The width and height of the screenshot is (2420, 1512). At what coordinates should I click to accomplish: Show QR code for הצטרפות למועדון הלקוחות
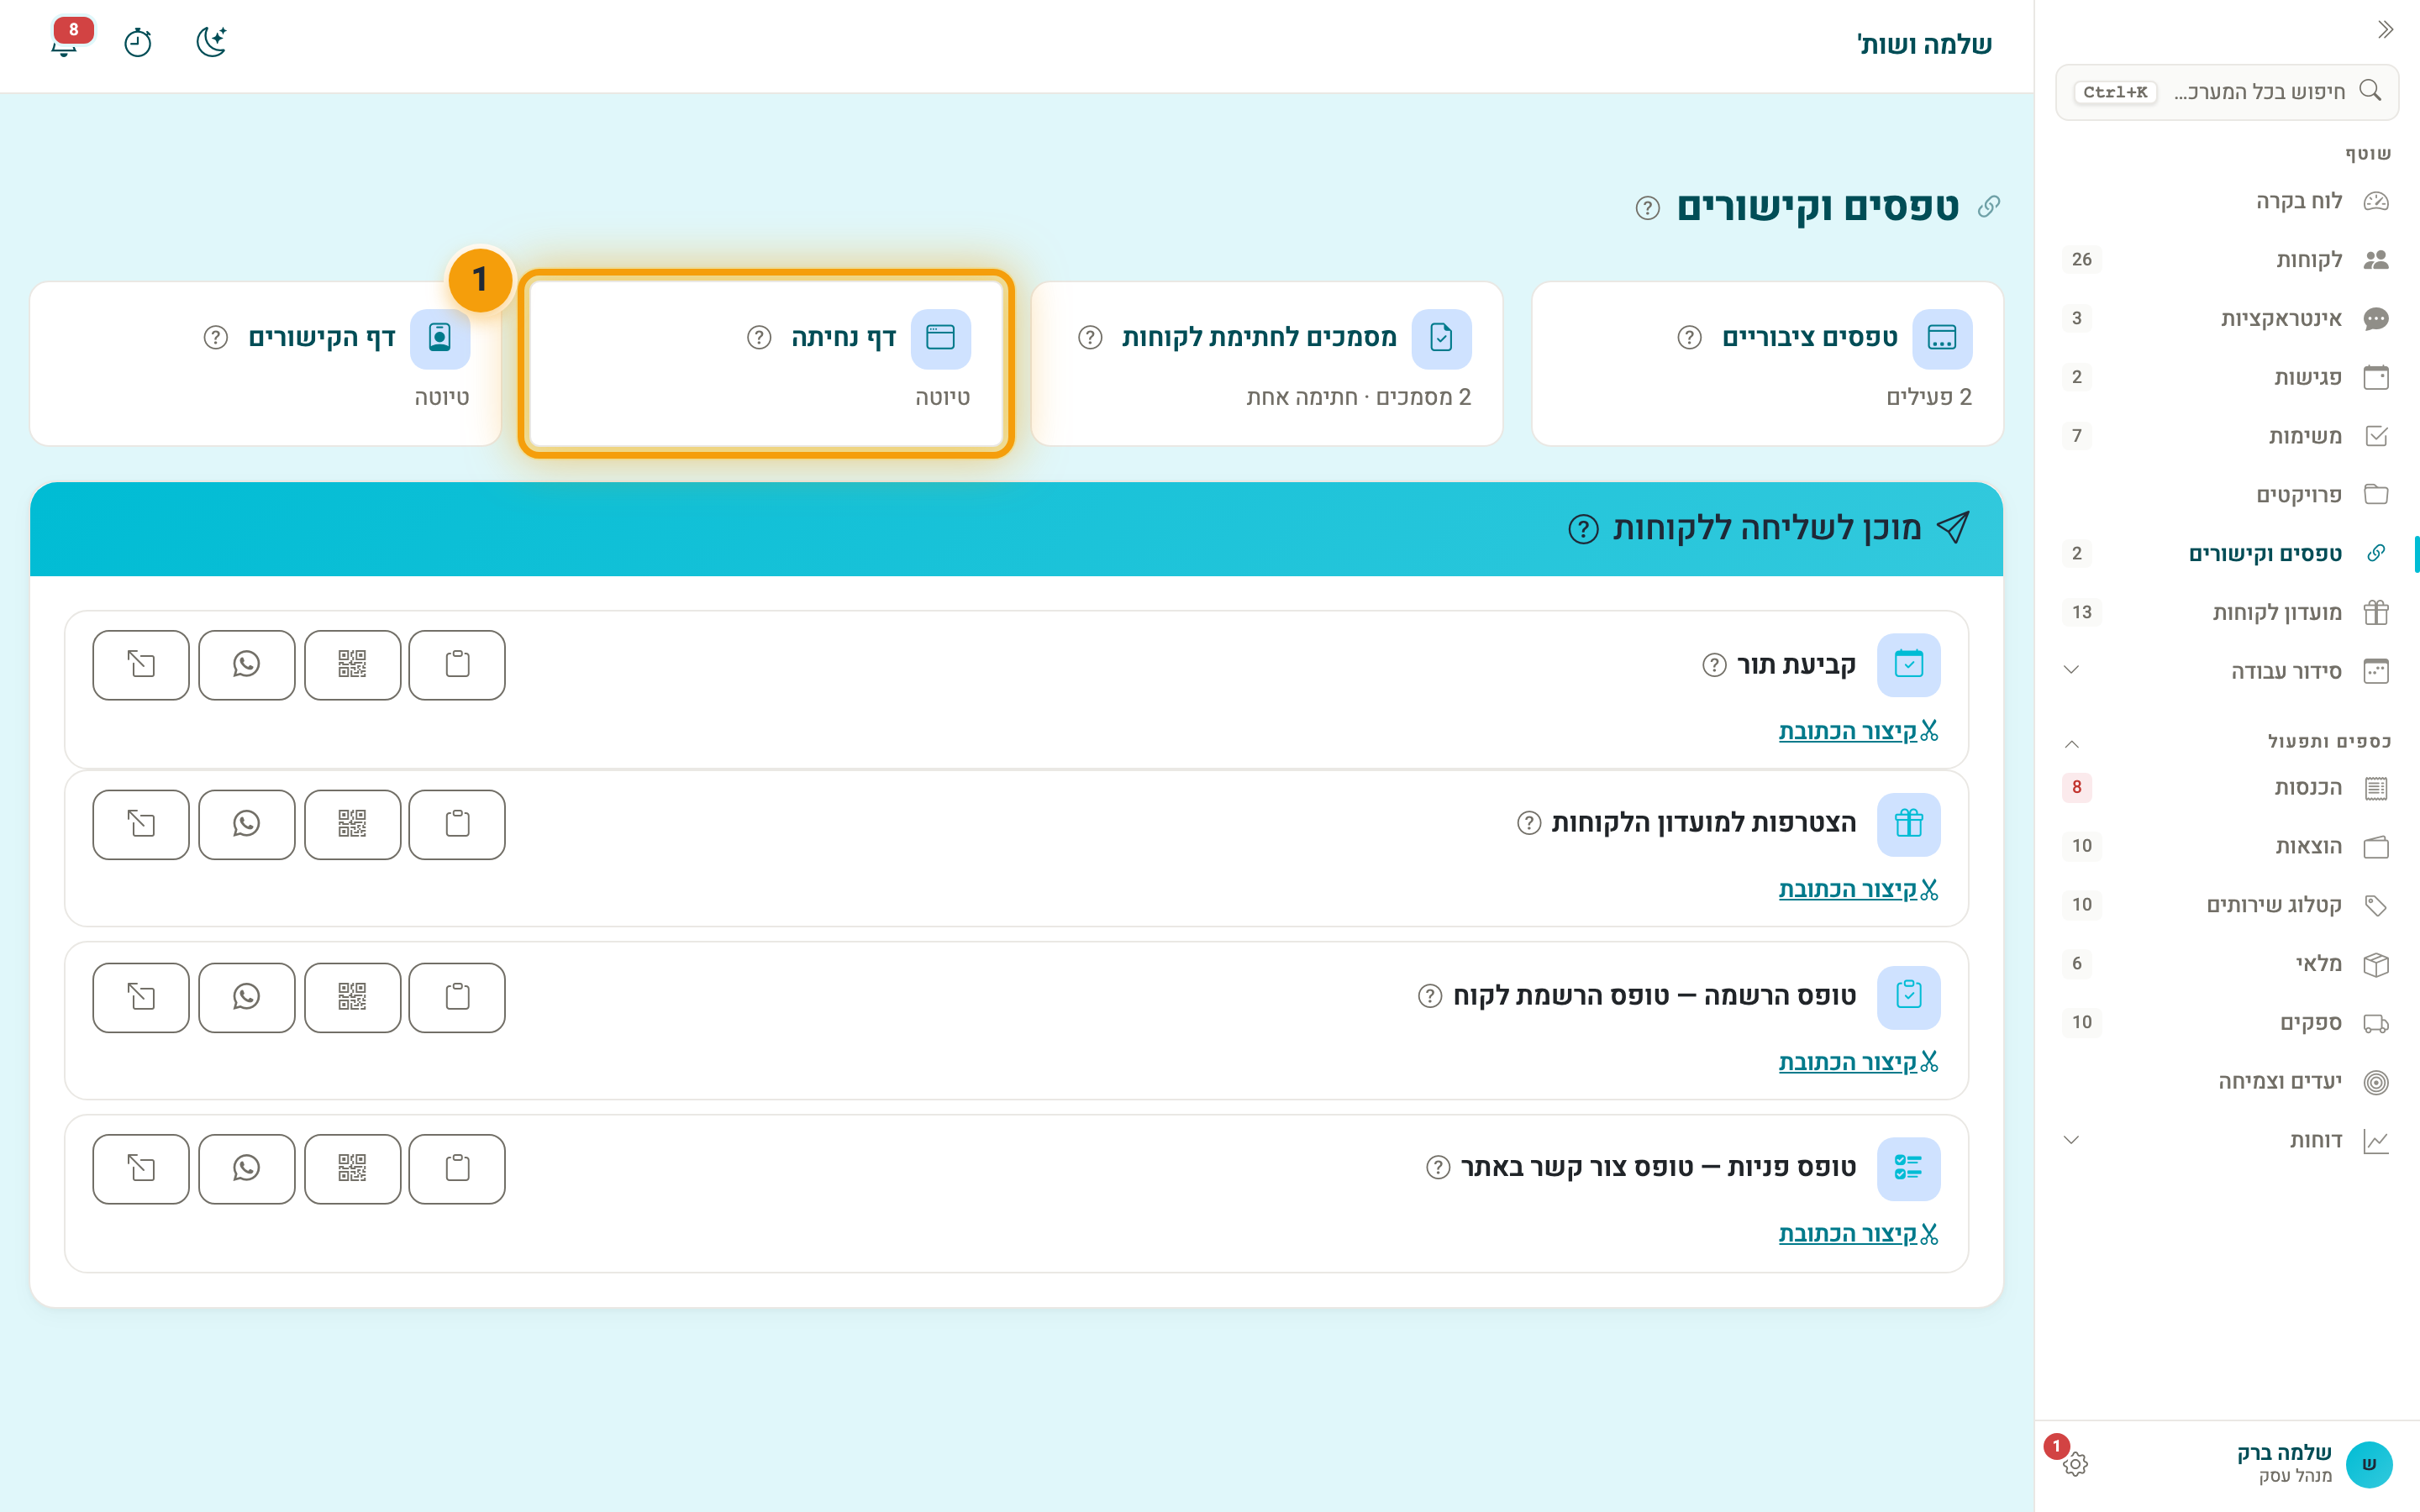click(352, 824)
